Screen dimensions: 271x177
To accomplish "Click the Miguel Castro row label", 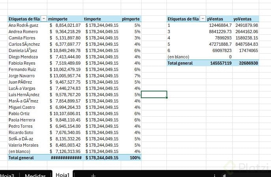I will [22, 107].
